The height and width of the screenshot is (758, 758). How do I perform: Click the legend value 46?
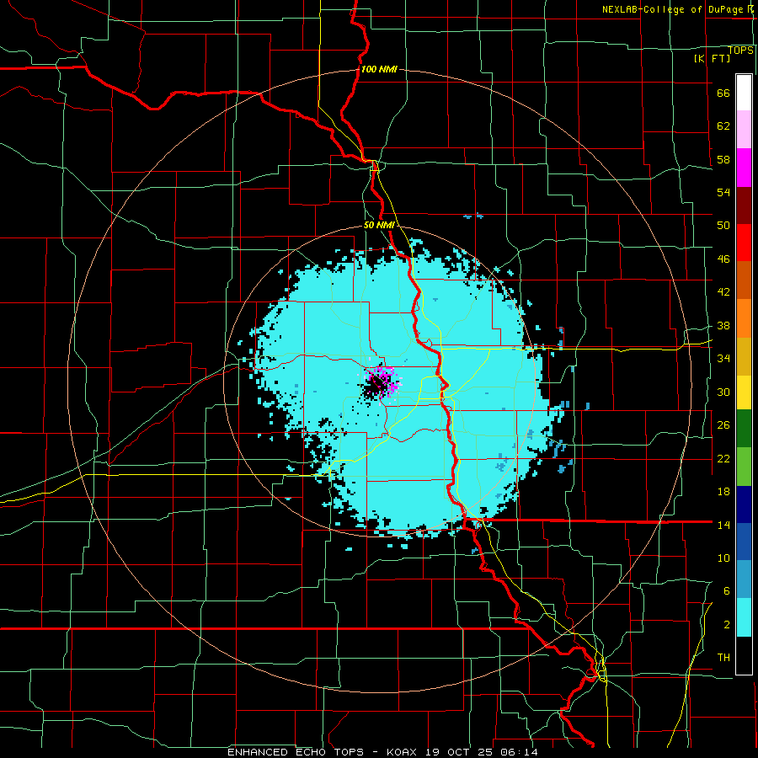(x=723, y=259)
